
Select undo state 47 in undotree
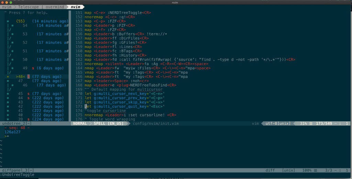pyautogui.click(x=20, y=81)
